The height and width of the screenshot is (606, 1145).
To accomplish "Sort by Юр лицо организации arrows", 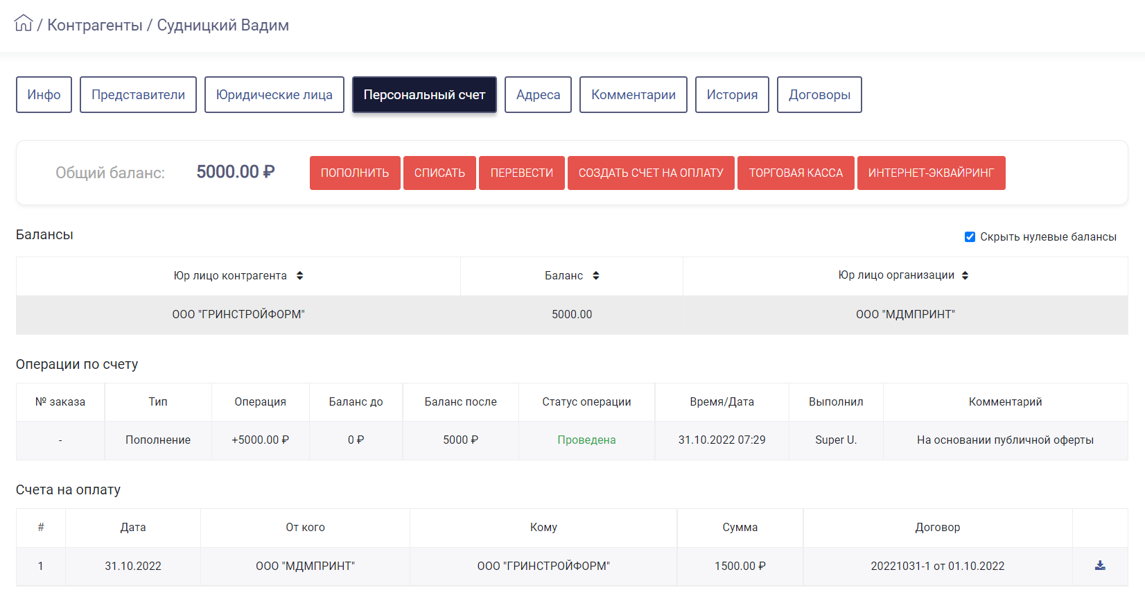I will click(965, 275).
